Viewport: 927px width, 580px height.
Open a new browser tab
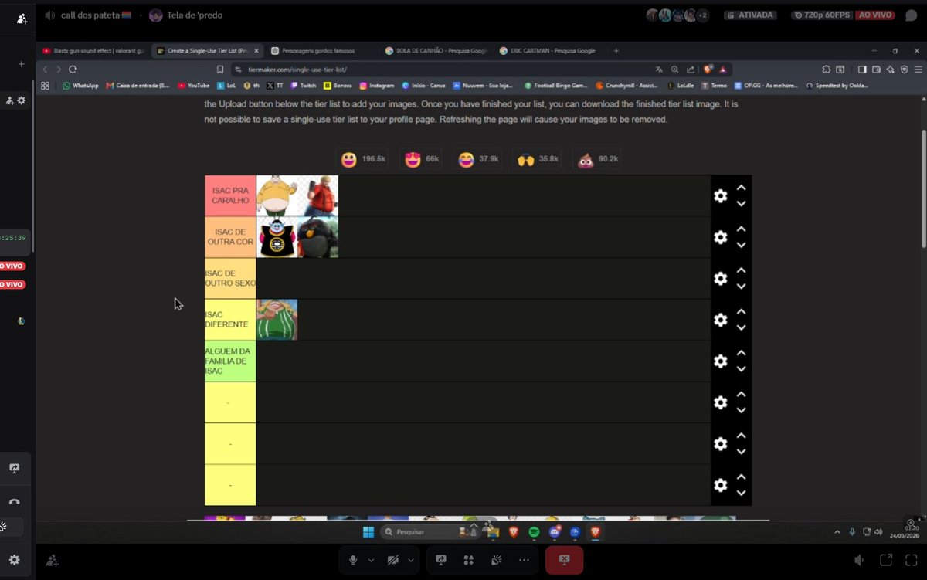tap(616, 51)
